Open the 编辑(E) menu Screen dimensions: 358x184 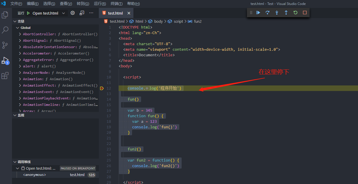[33, 4]
